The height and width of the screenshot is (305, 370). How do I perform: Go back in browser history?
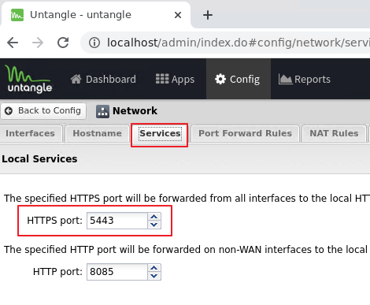[13, 43]
